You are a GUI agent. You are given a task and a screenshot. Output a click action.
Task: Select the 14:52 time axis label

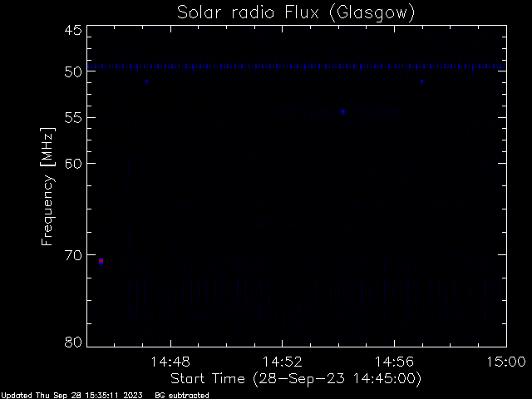coord(283,362)
